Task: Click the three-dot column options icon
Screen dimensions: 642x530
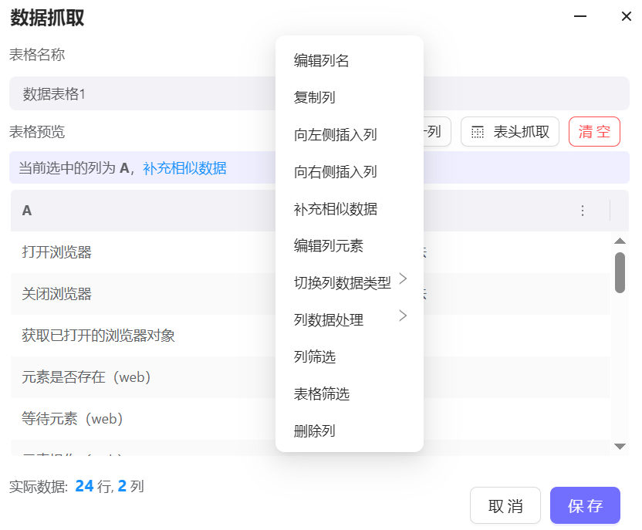Action: click(x=583, y=211)
